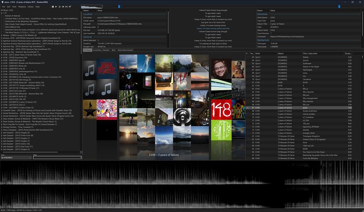Expand C418 Seven Years of Server Data

click(2, 55)
